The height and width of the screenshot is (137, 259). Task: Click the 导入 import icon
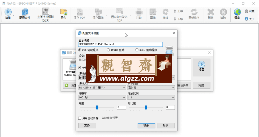point(63,14)
